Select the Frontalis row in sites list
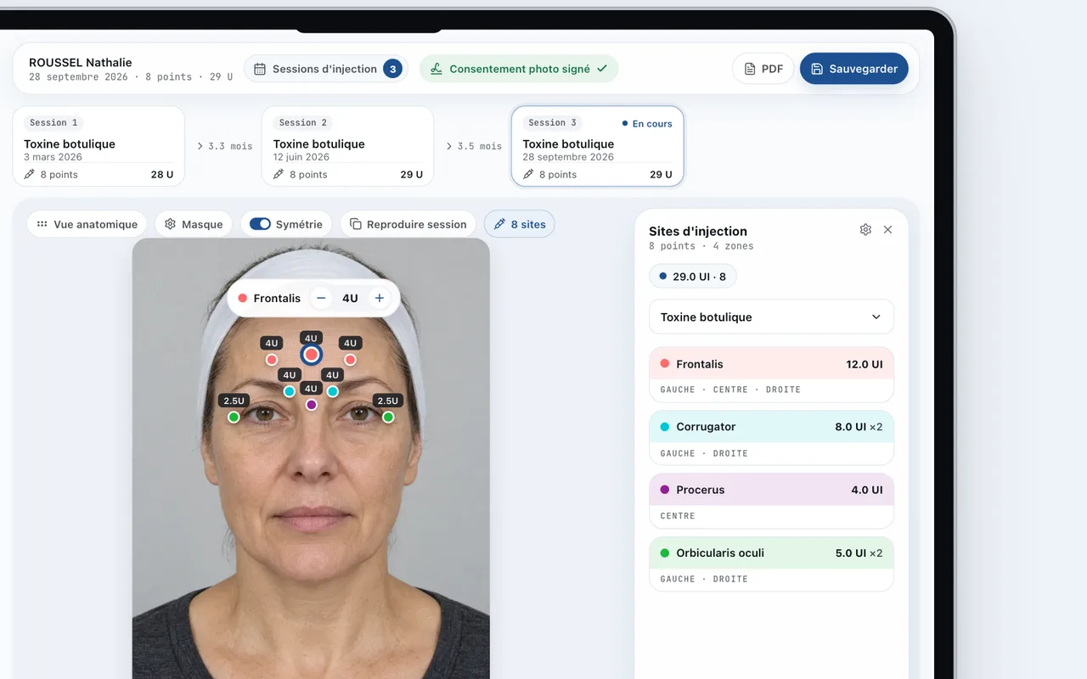Screen dimensions: 1087x679 pyautogui.click(x=771, y=374)
